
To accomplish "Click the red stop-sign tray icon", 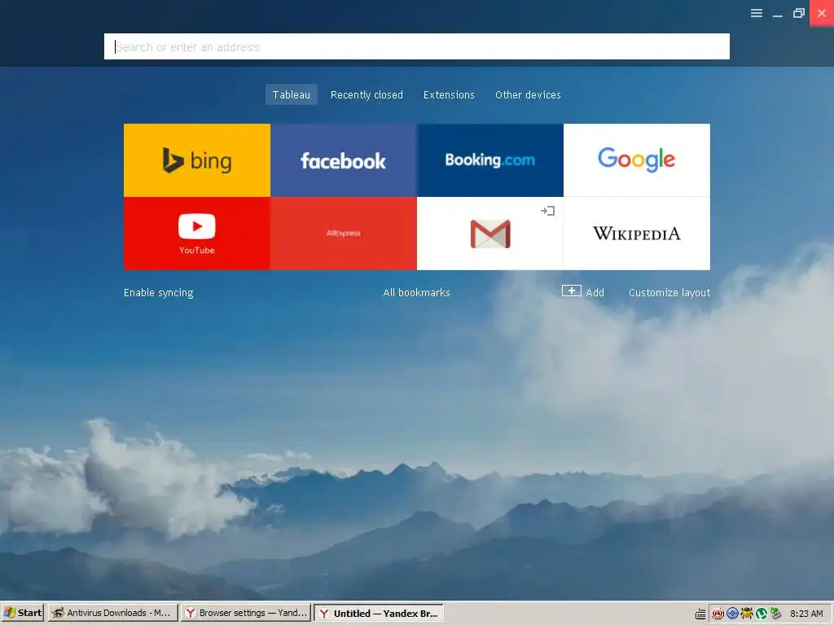I will click(718, 614).
